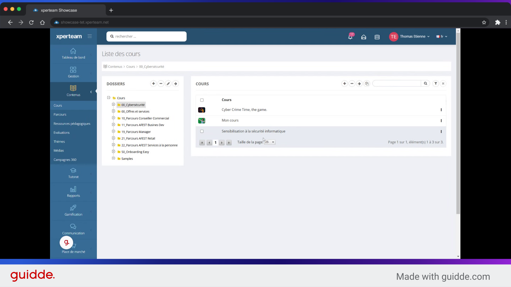Viewport: 511px width, 287px height.
Task: Open the page size dropdown
Action: [270, 142]
